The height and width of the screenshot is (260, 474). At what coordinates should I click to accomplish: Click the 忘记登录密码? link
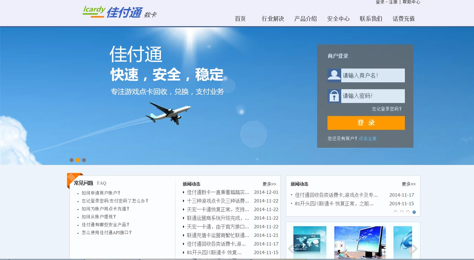click(387, 109)
